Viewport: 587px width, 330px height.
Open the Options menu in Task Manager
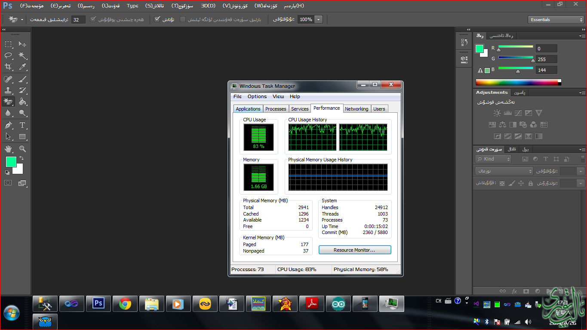tap(257, 96)
